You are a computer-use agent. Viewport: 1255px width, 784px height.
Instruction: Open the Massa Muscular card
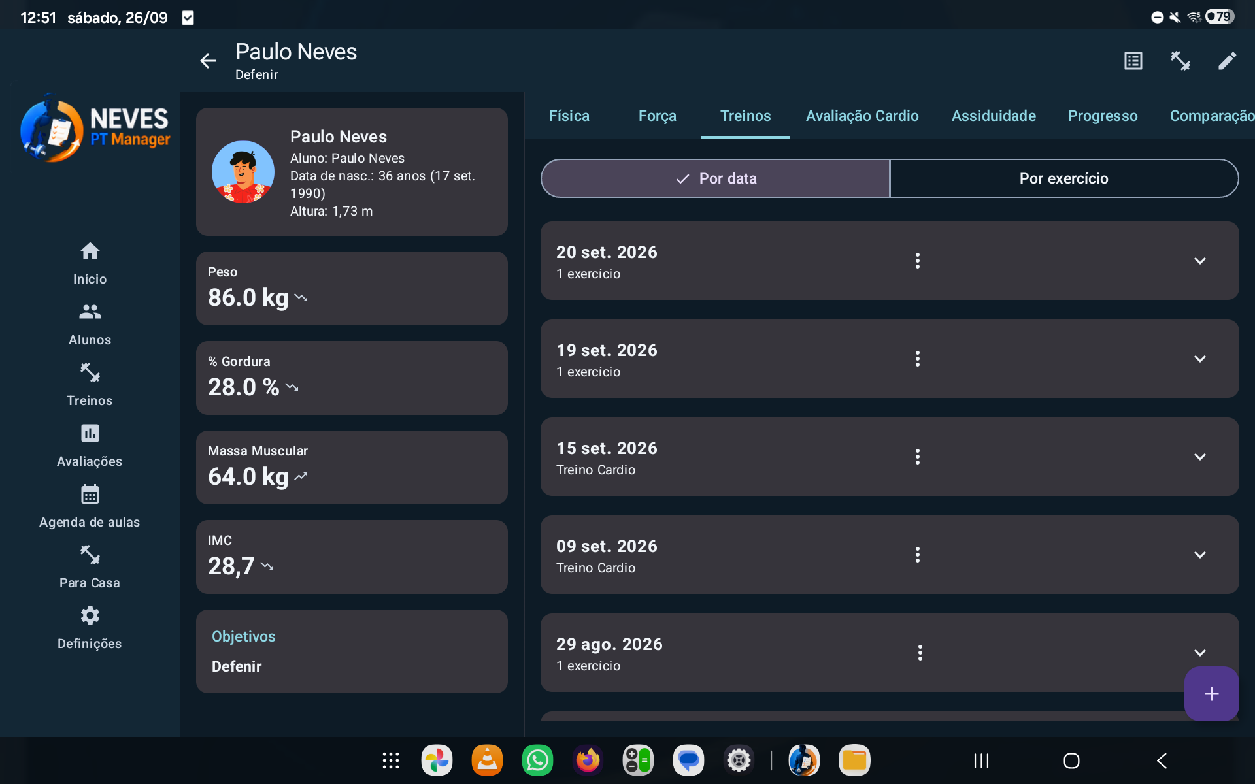click(x=352, y=467)
